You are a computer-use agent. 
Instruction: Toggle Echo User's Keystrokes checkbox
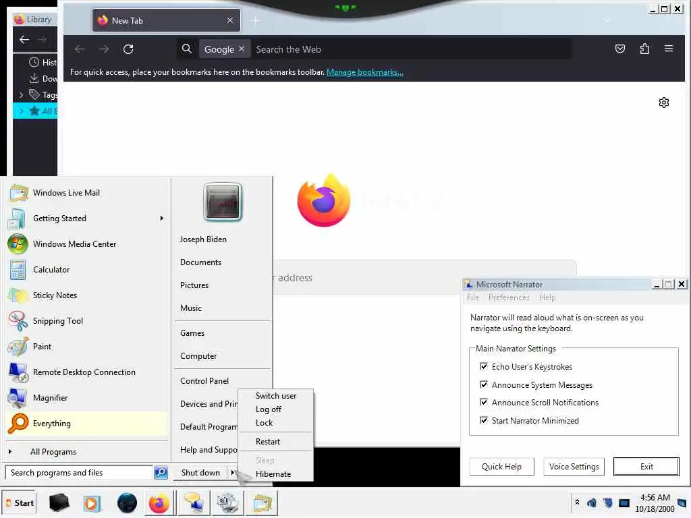(483, 366)
